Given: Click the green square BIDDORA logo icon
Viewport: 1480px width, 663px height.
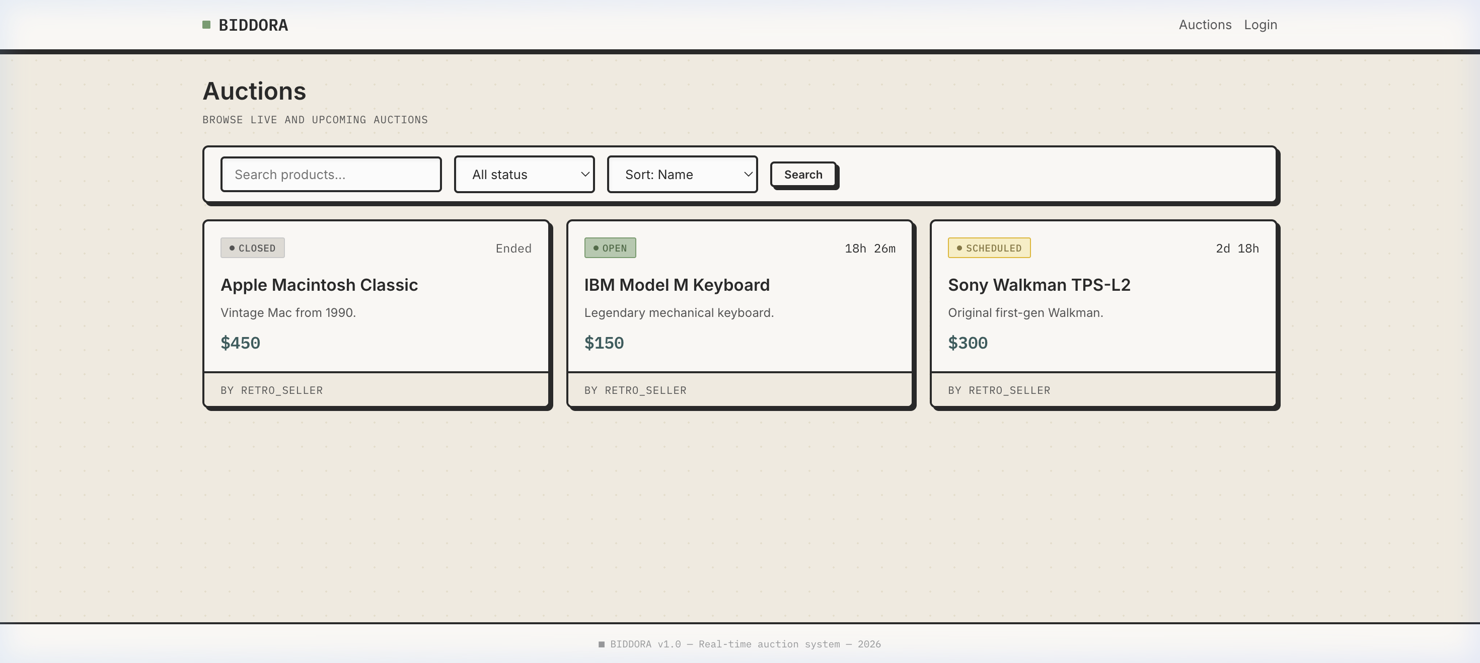Looking at the screenshot, I should coord(206,25).
